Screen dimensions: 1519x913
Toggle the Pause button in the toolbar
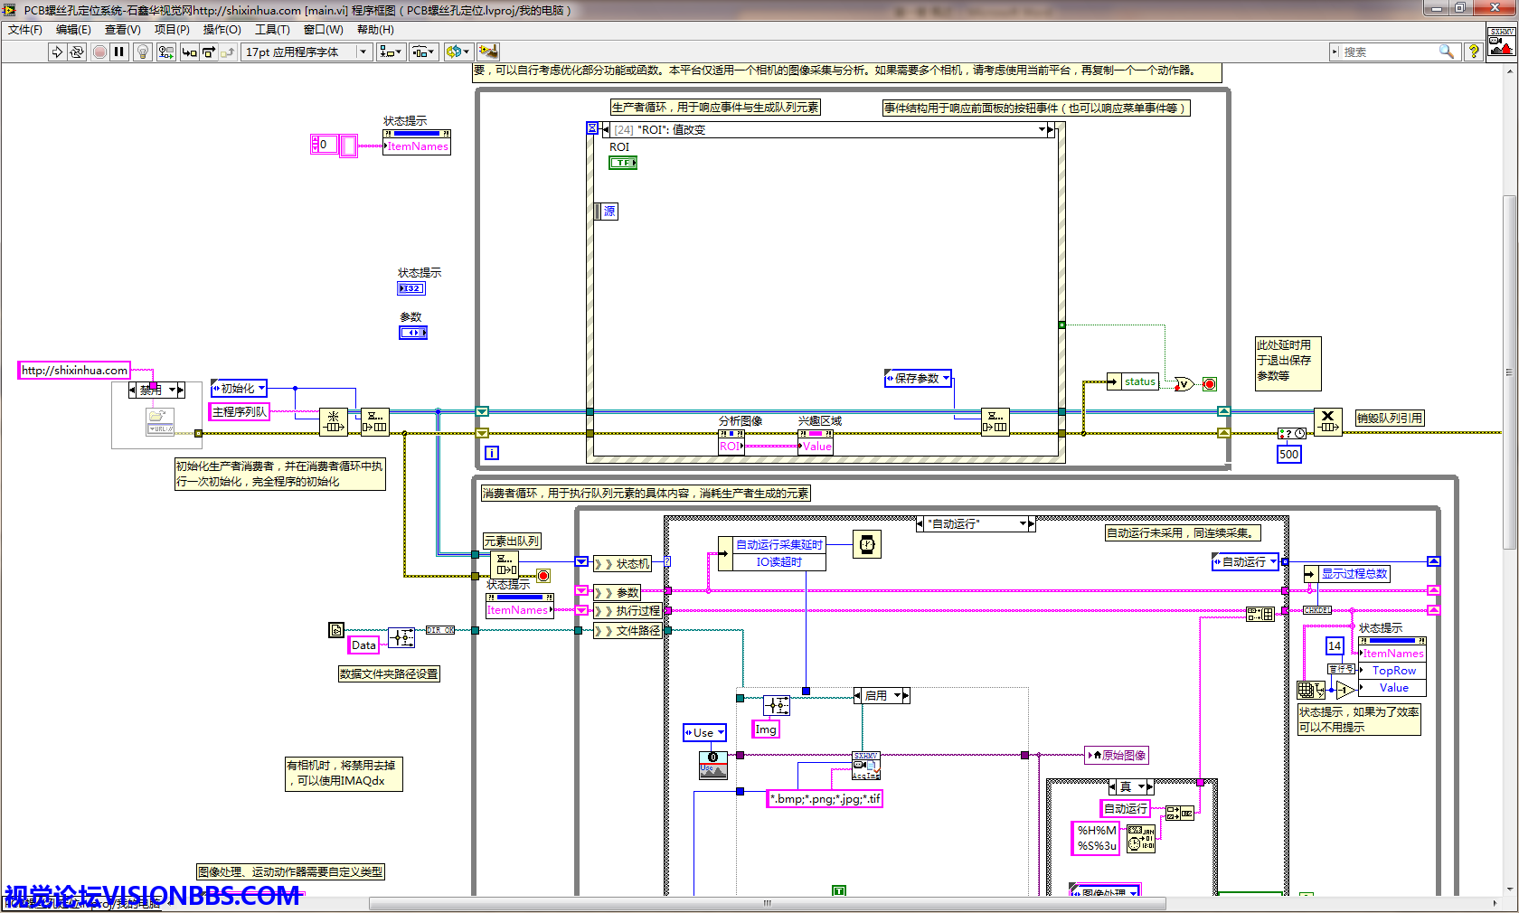tap(119, 52)
